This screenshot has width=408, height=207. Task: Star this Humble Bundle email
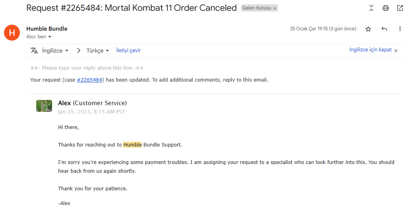pyautogui.click(x=368, y=29)
